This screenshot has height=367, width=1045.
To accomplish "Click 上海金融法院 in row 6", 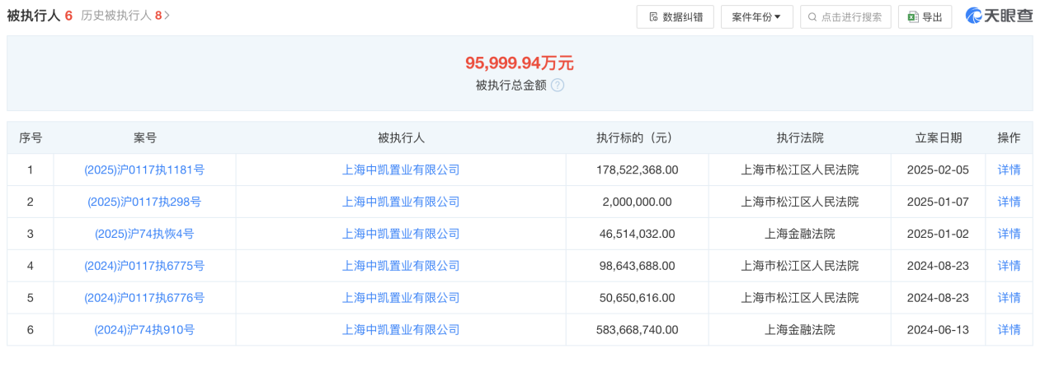I will [x=799, y=330].
